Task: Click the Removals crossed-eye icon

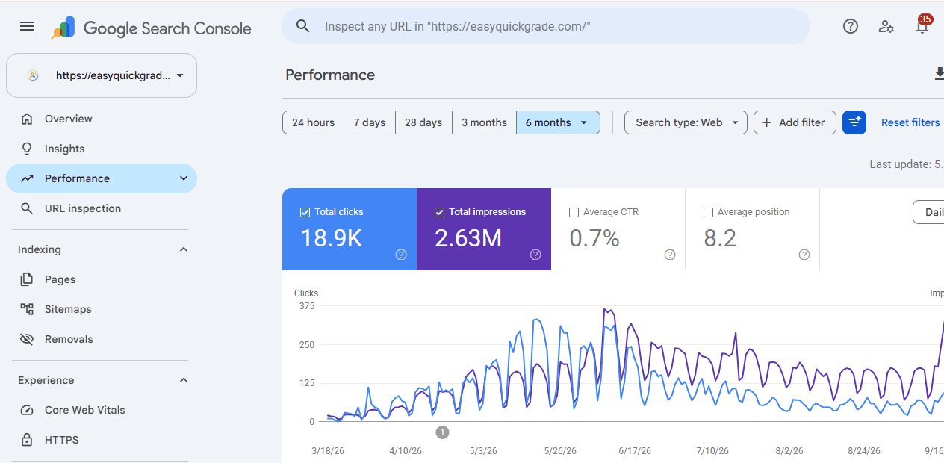Action: click(27, 339)
